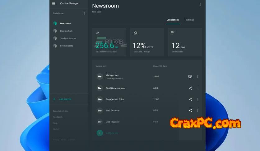This screenshot has width=260, height=151.
Task: Open more options for Manager Key
Action: 198,76
